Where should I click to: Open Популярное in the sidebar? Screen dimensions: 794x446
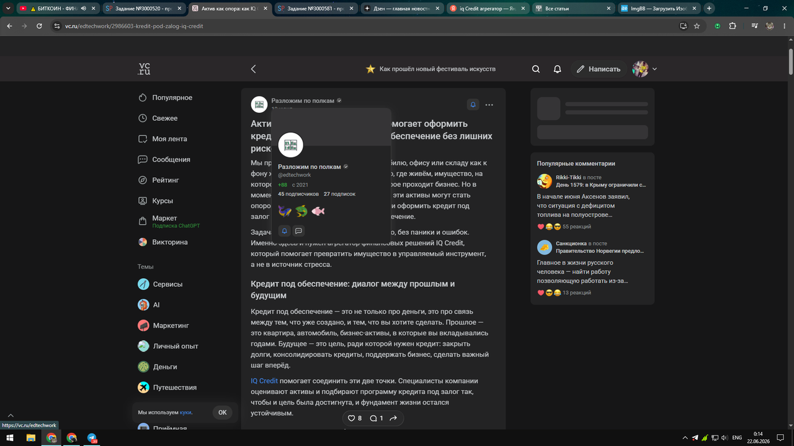point(165,98)
